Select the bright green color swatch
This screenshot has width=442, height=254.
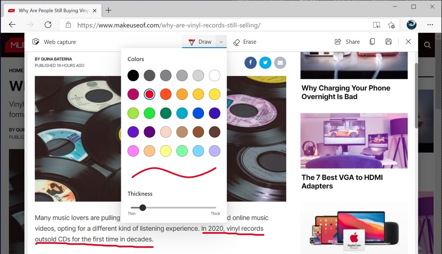[150, 113]
